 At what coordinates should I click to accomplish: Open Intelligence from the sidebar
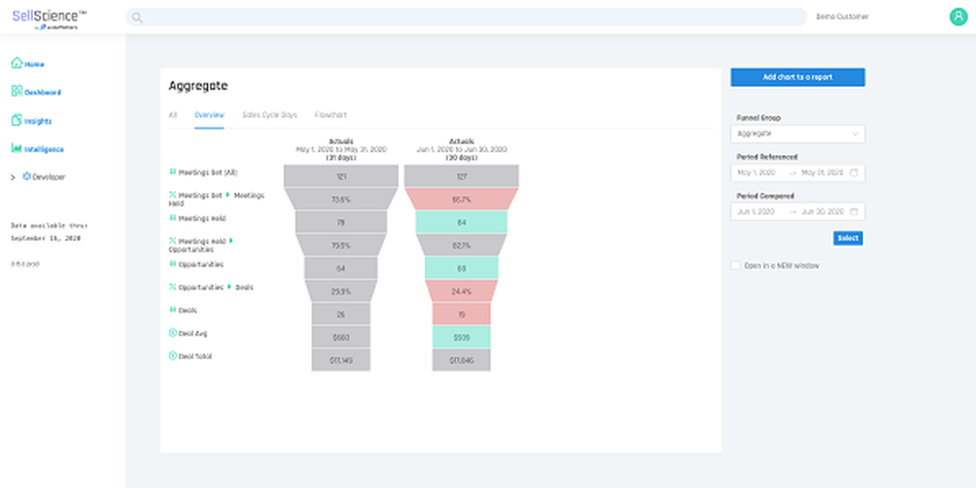tap(44, 149)
